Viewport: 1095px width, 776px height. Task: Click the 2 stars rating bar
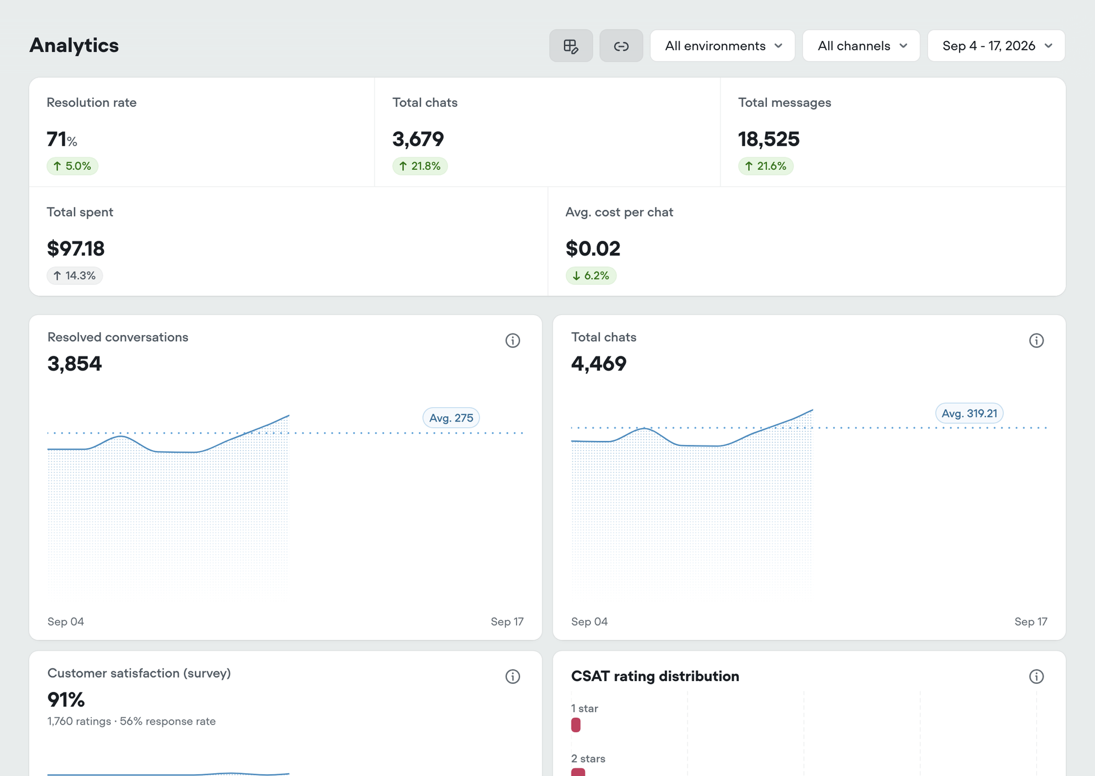[x=578, y=772]
